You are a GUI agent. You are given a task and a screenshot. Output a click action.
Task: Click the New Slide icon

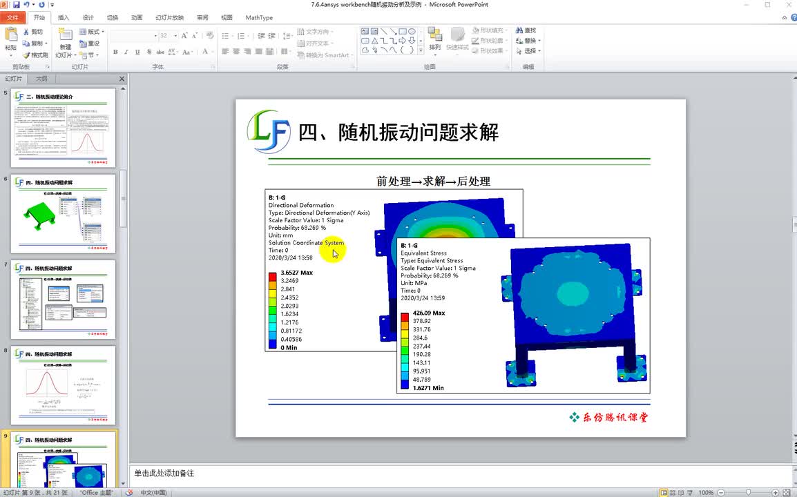[65, 34]
